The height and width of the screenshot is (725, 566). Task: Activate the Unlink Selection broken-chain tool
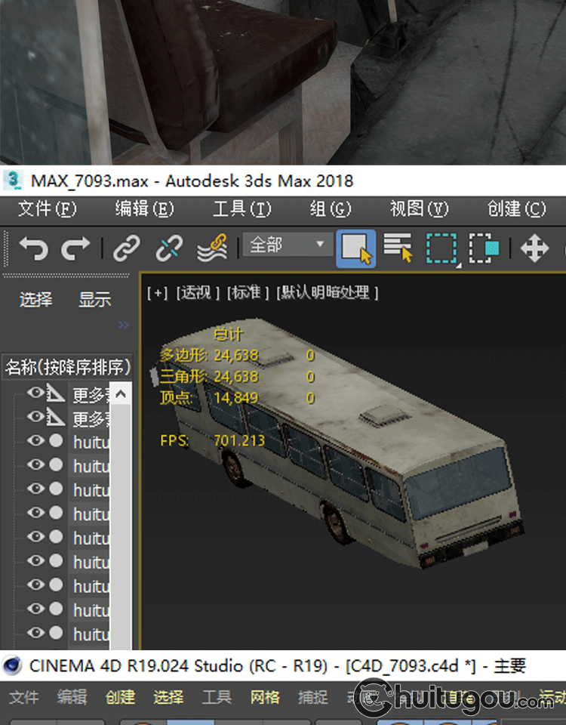(x=169, y=248)
